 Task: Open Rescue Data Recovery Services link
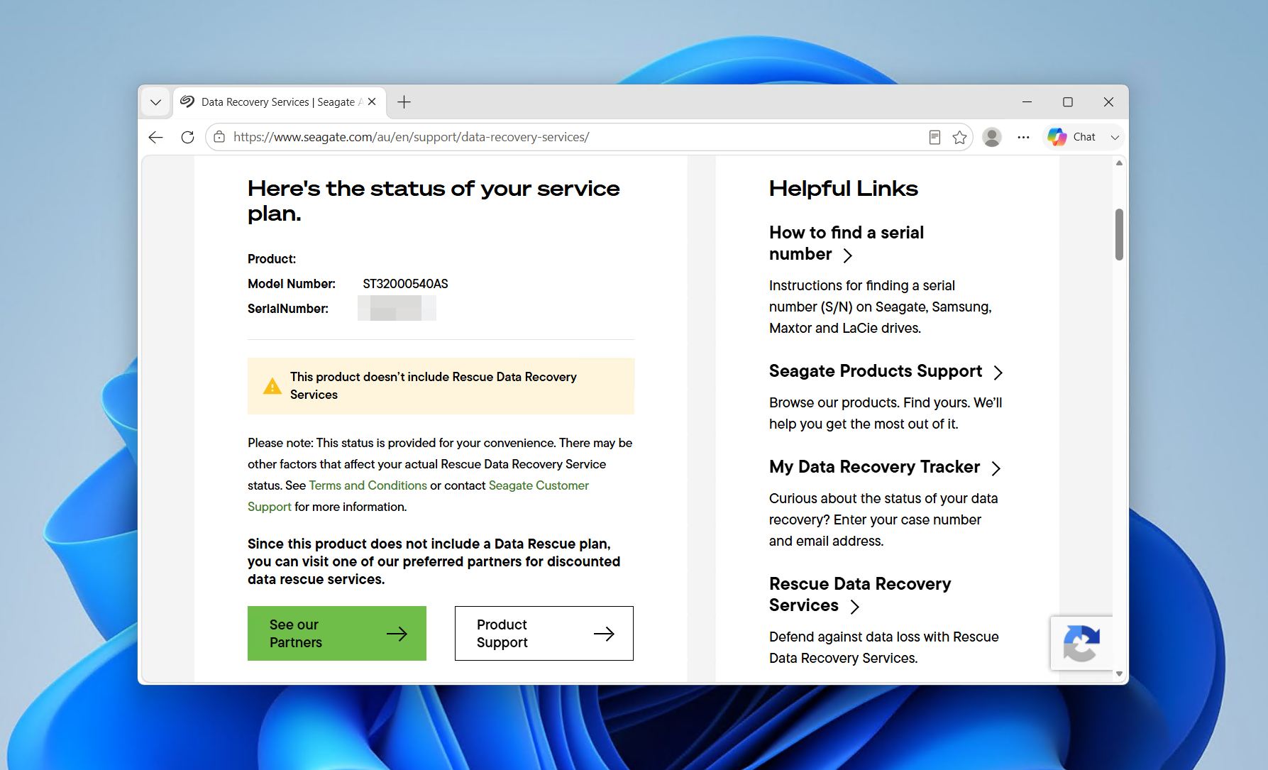(x=860, y=594)
